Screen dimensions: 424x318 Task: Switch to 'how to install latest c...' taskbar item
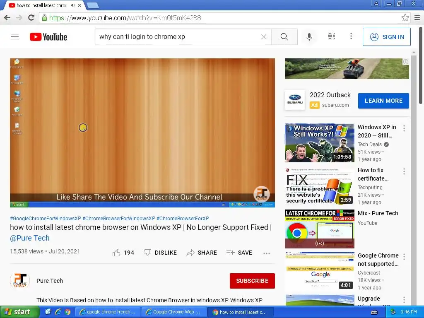(x=241, y=312)
